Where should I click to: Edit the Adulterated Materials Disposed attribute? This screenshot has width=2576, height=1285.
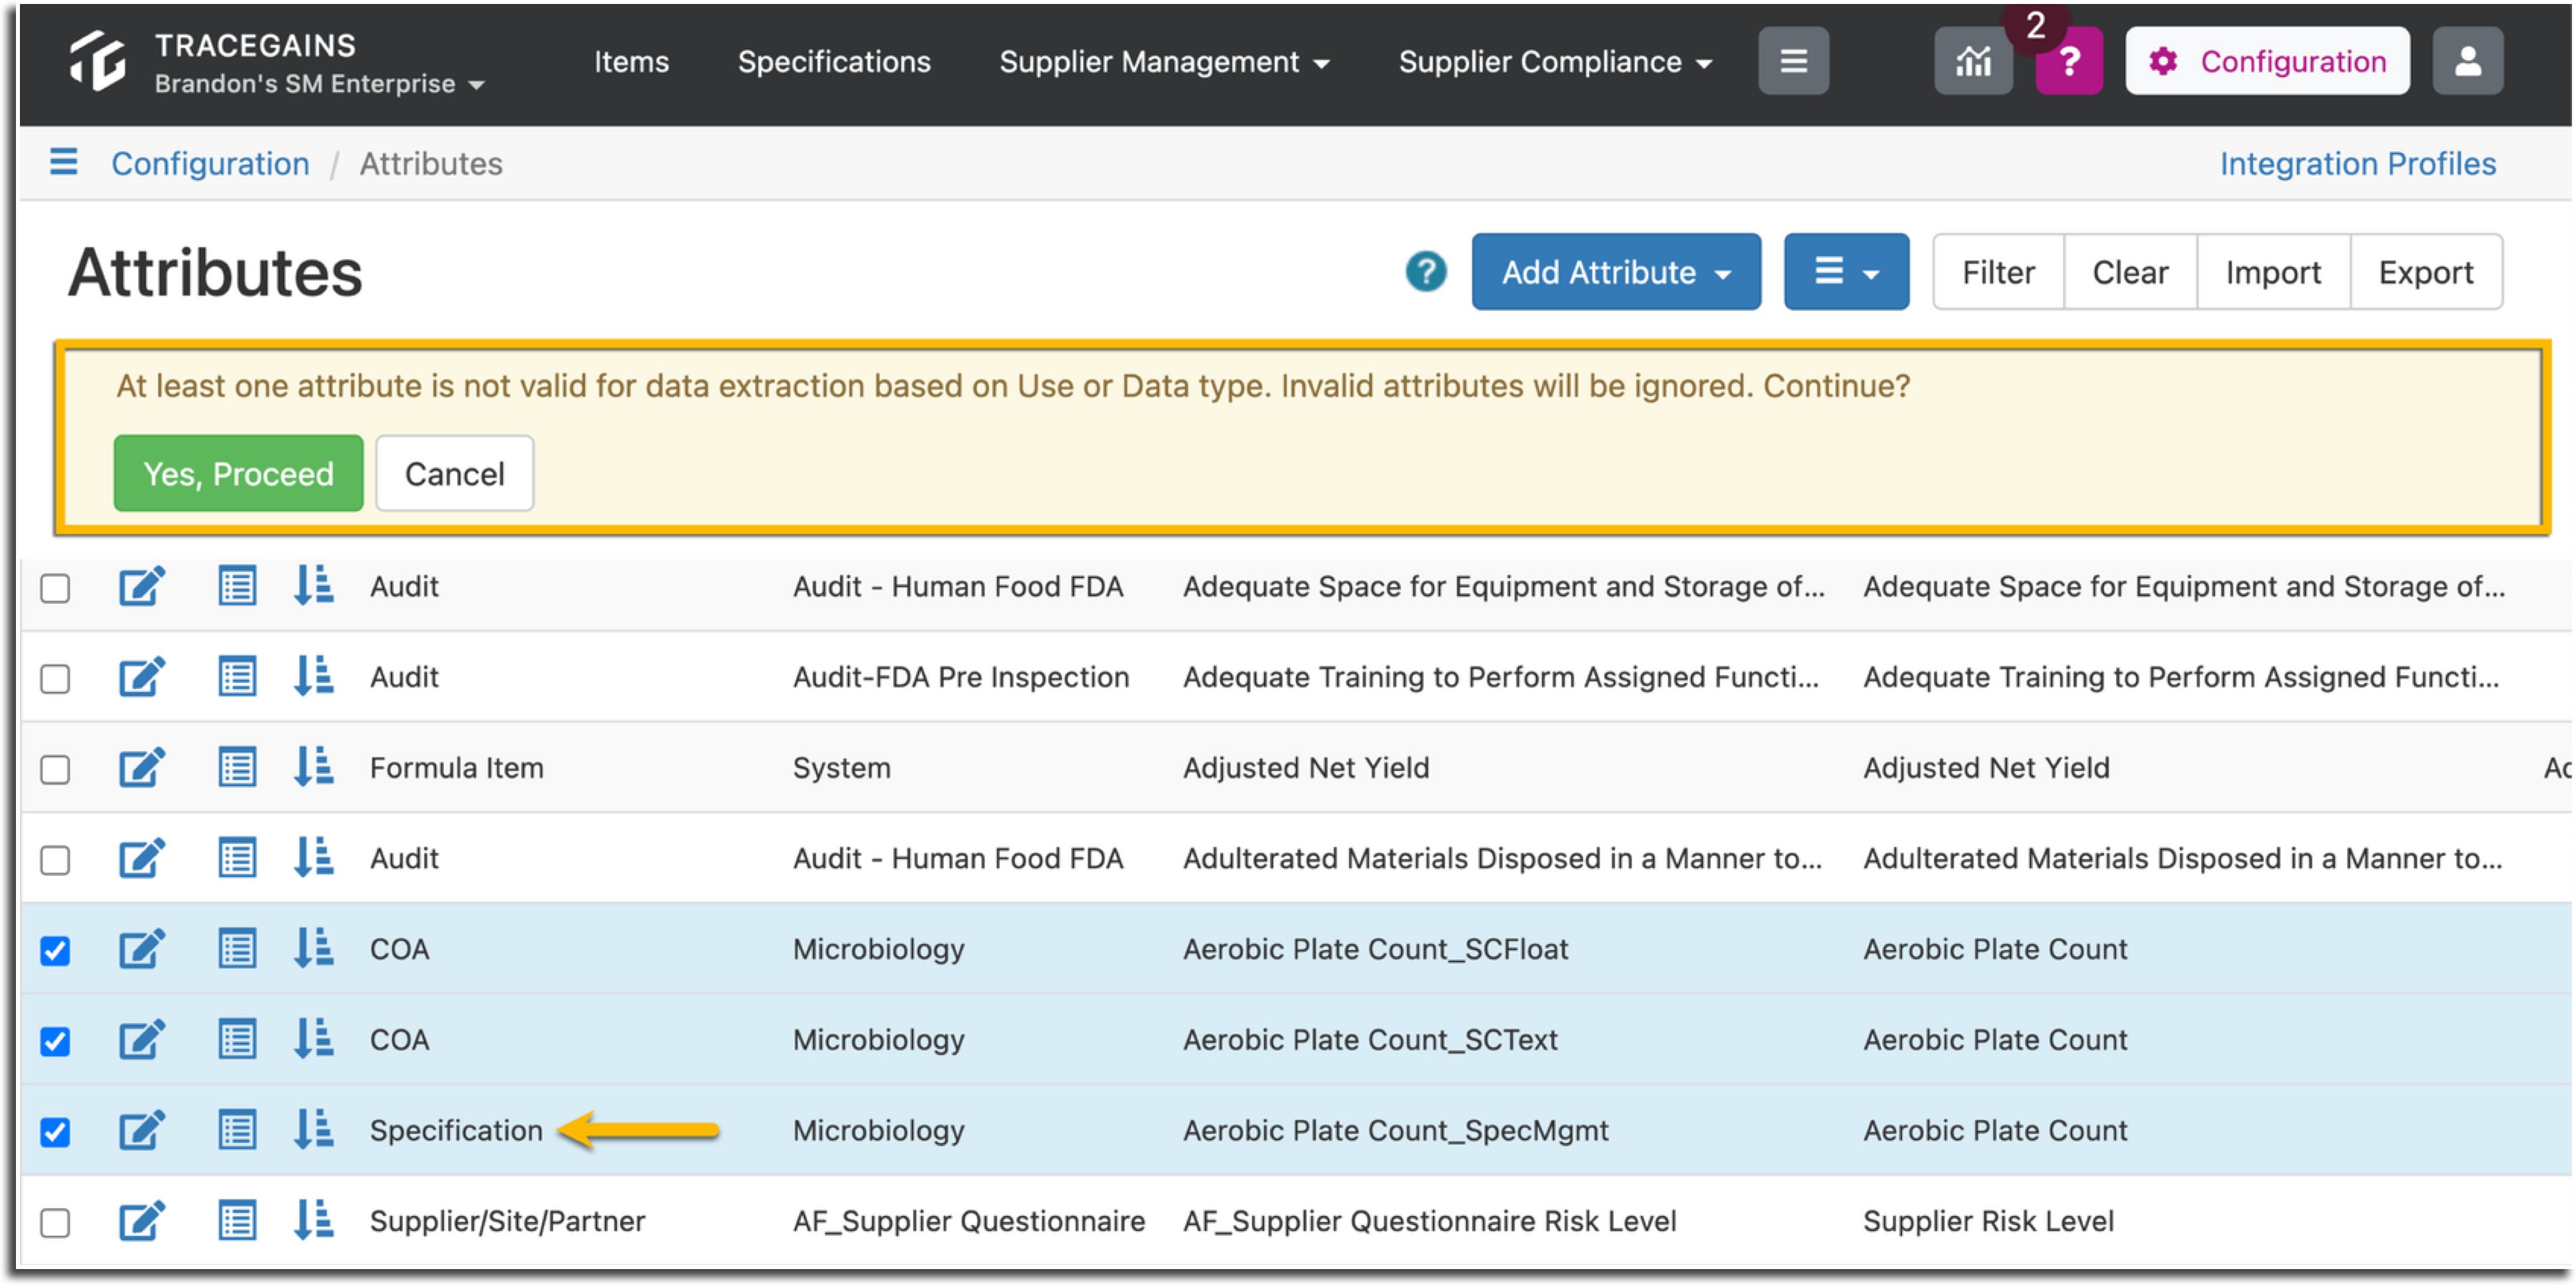[142, 859]
